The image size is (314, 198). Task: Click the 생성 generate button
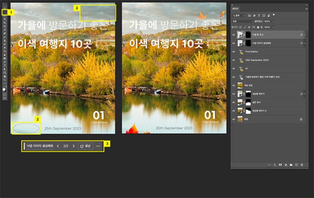coord(85,146)
